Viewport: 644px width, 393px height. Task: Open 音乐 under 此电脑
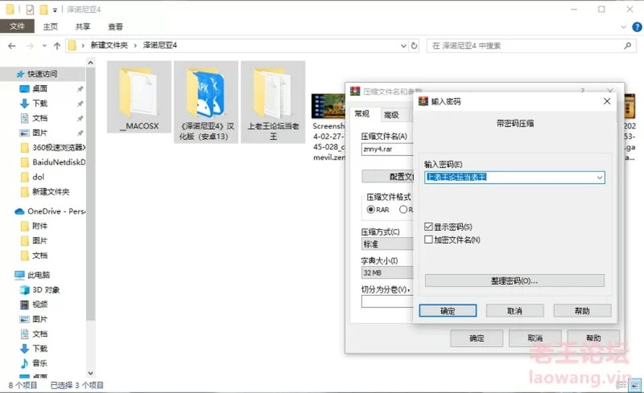[40, 363]
